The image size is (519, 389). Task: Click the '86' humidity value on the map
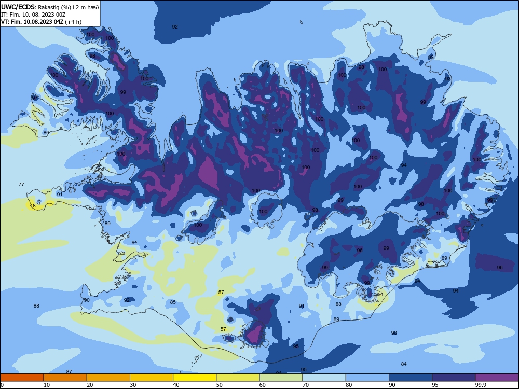[x=46, y=133]
